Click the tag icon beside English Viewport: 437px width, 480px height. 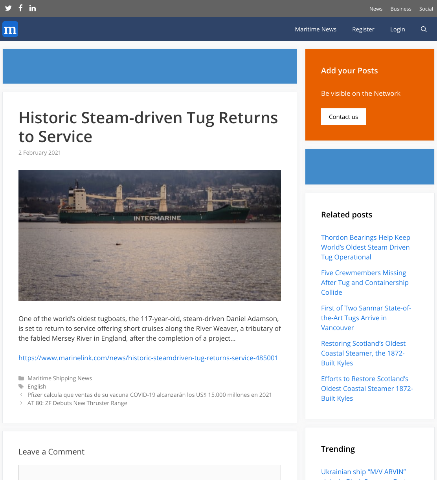(21, 387)
